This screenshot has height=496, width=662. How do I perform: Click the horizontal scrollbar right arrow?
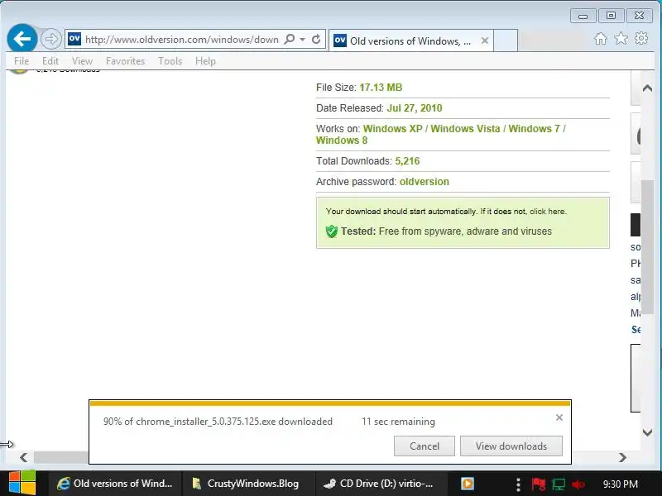pyautogui.click(x=622, y=457)
